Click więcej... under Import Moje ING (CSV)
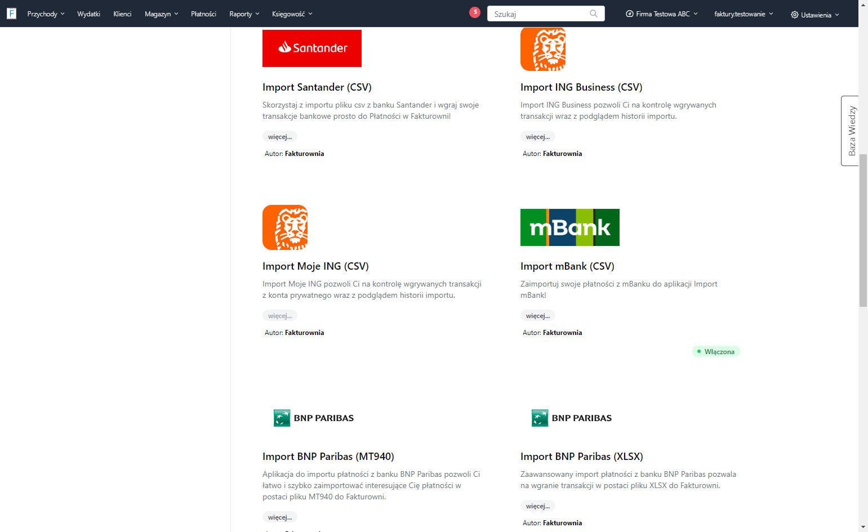Viewport: 868px width, 532px height. pyautogui.click(x=280, y=316)
